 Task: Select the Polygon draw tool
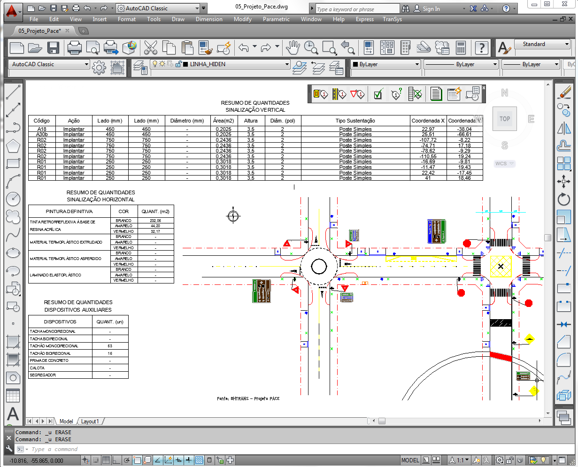[13, 145]
